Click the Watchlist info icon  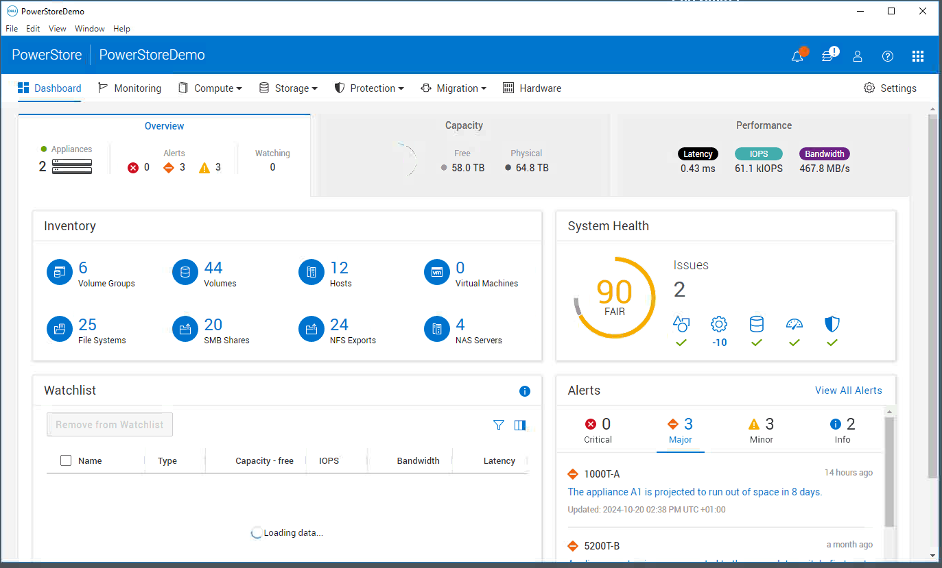pos(525,391)
